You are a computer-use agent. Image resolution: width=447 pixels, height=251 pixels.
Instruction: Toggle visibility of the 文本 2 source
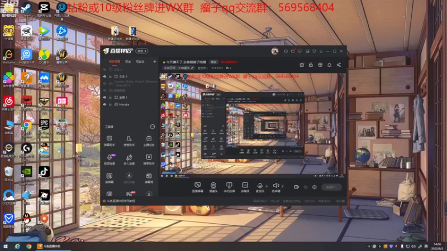pos(104,69)
